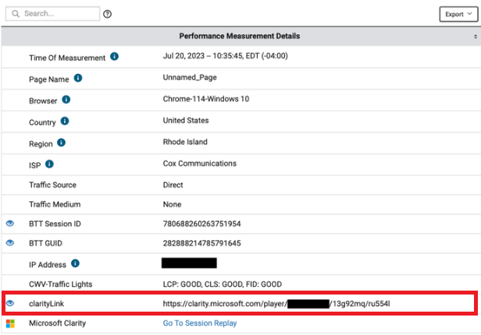
Task: Open the ISP info icon
Action: pos(49,164)
